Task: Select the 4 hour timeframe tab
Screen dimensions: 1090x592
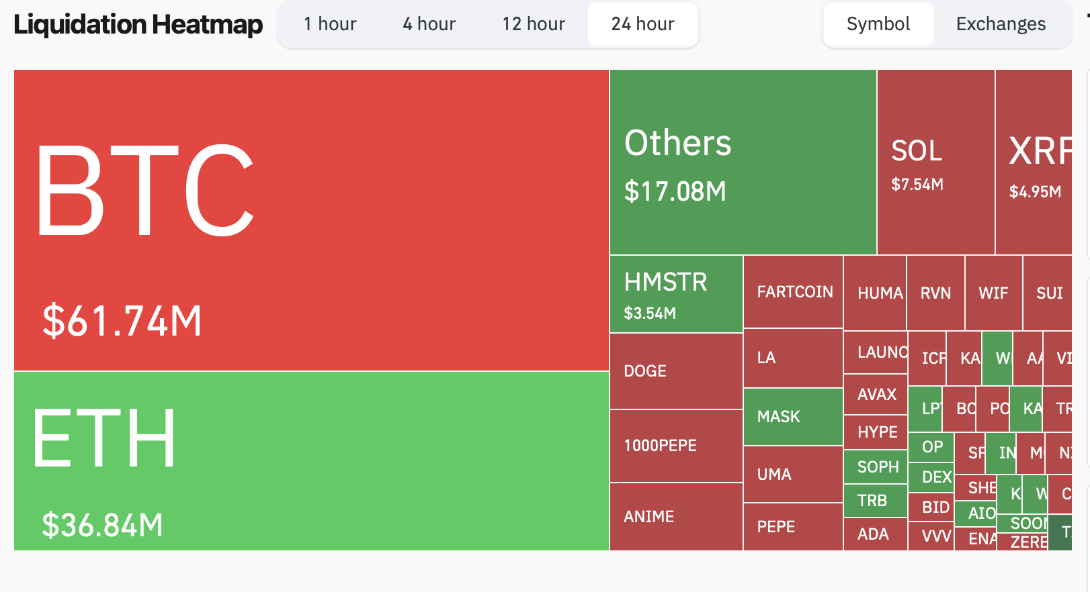Action: pyautogui.click(x=429, y=24)
